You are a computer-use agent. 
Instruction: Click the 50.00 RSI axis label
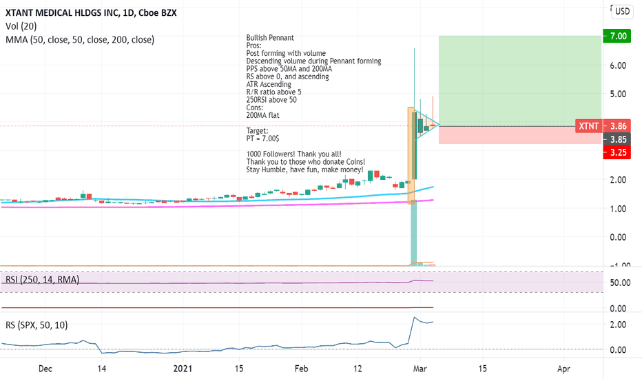(x=620, y=283)
